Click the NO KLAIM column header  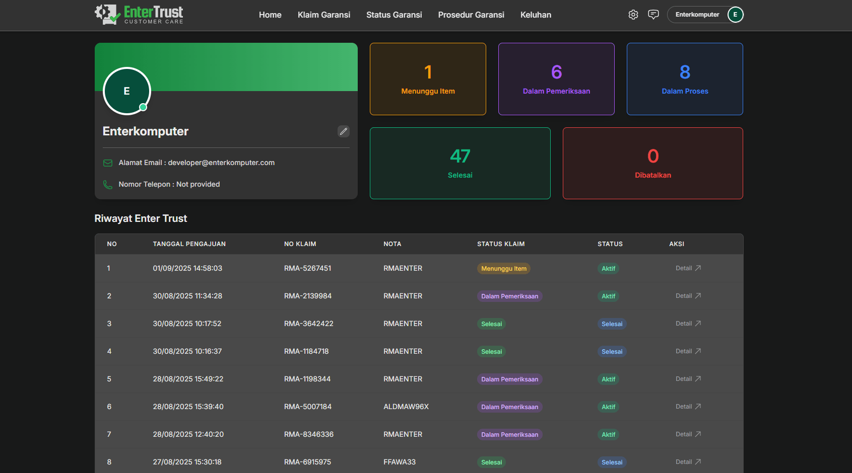point(300,244)
